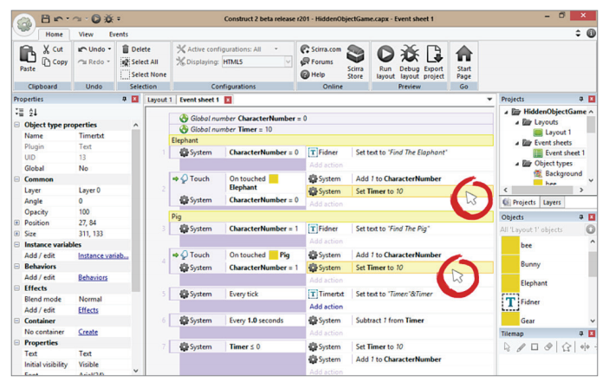The width and height of the screenshot is (609, 388).
Task: Pin the Objects panel
Action: pyautogui.click(x=581, y=217)
